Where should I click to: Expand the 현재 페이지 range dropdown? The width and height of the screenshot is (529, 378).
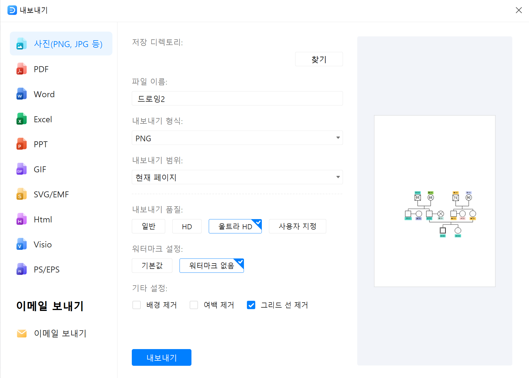237,177
